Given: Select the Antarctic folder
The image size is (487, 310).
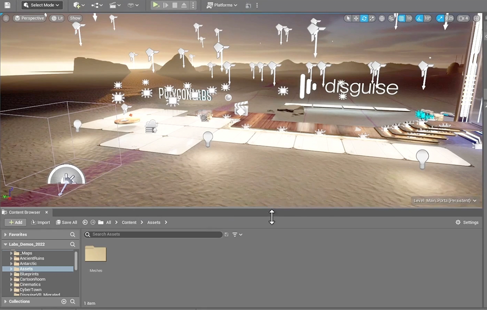Looking at the screenshot, I should pos(28,264).
